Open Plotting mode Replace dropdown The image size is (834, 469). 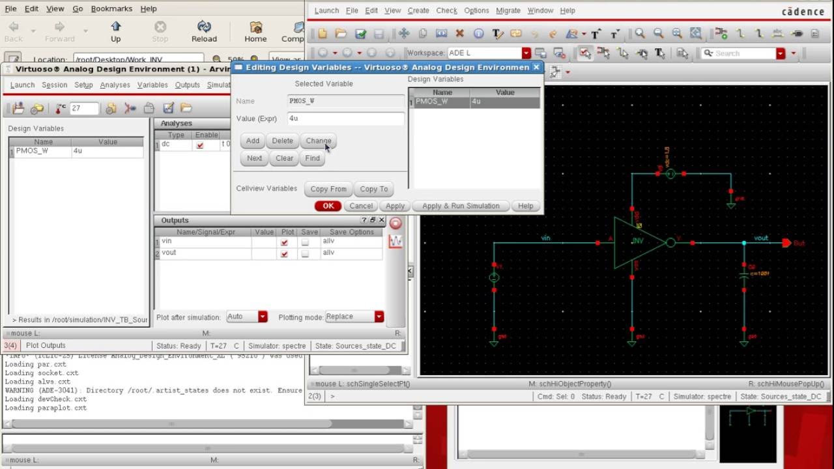point(379,317)
